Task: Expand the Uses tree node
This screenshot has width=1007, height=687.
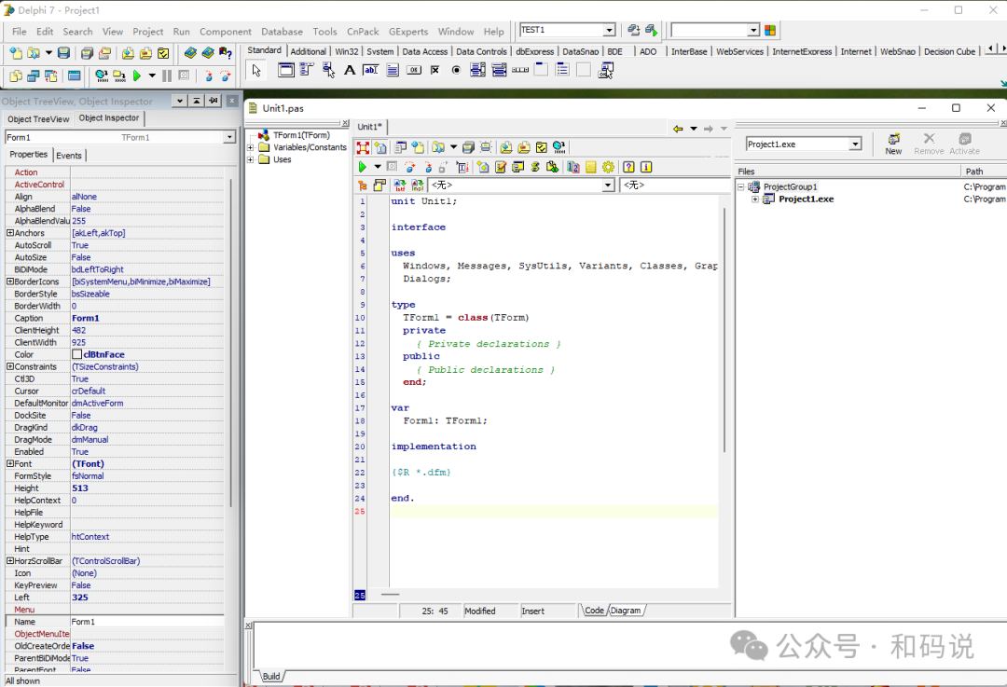Action: [251, 160]
